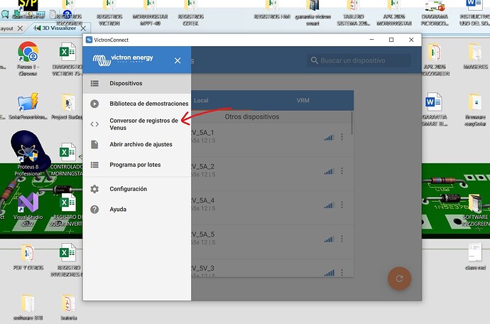Open the REGISTROS HMI desktop folder
490x324 pixels.
pos(272,10)
